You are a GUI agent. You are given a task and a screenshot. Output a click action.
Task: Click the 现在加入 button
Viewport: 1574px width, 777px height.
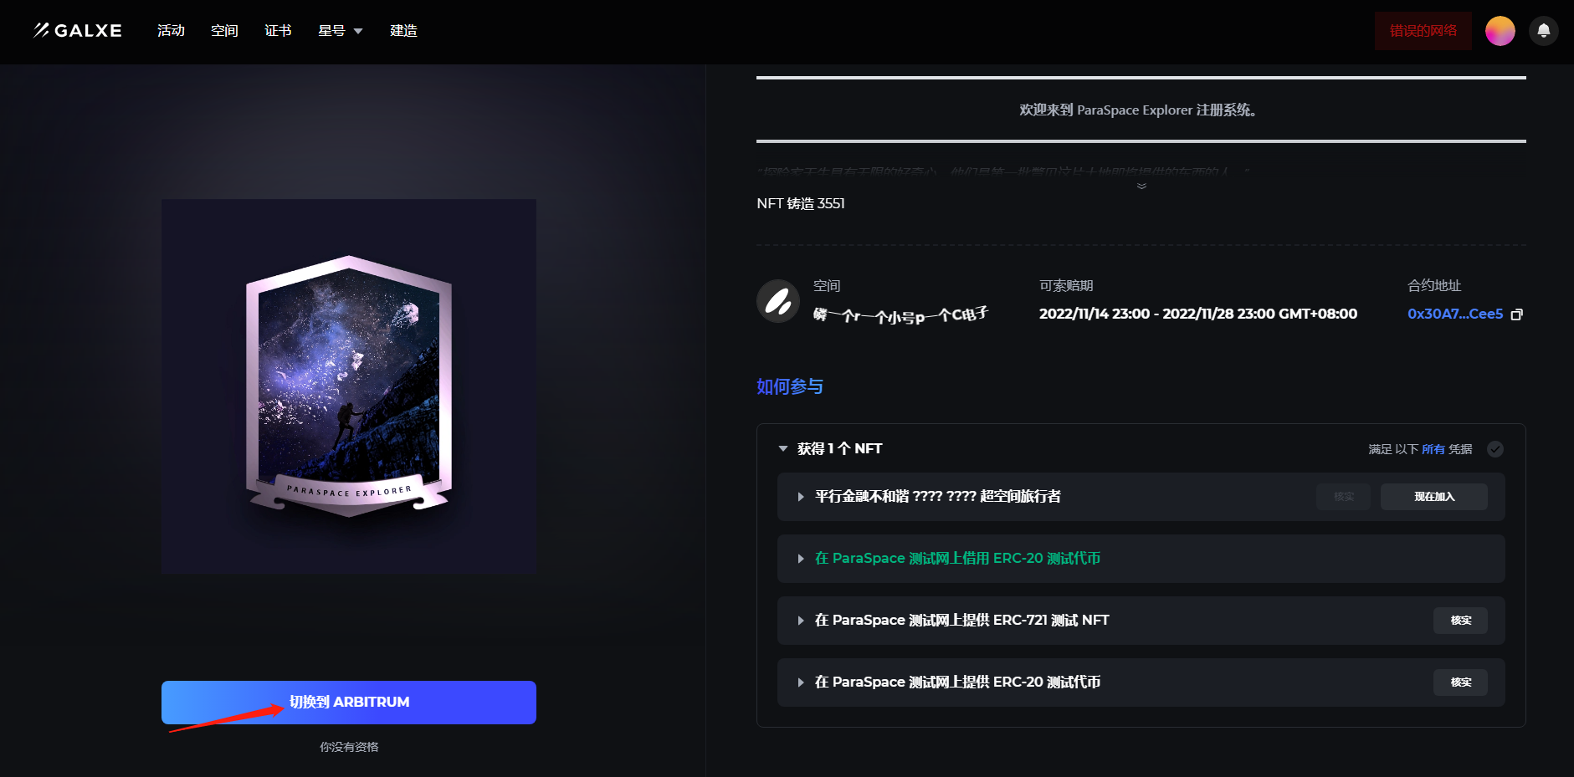[x=1434, y=497]
